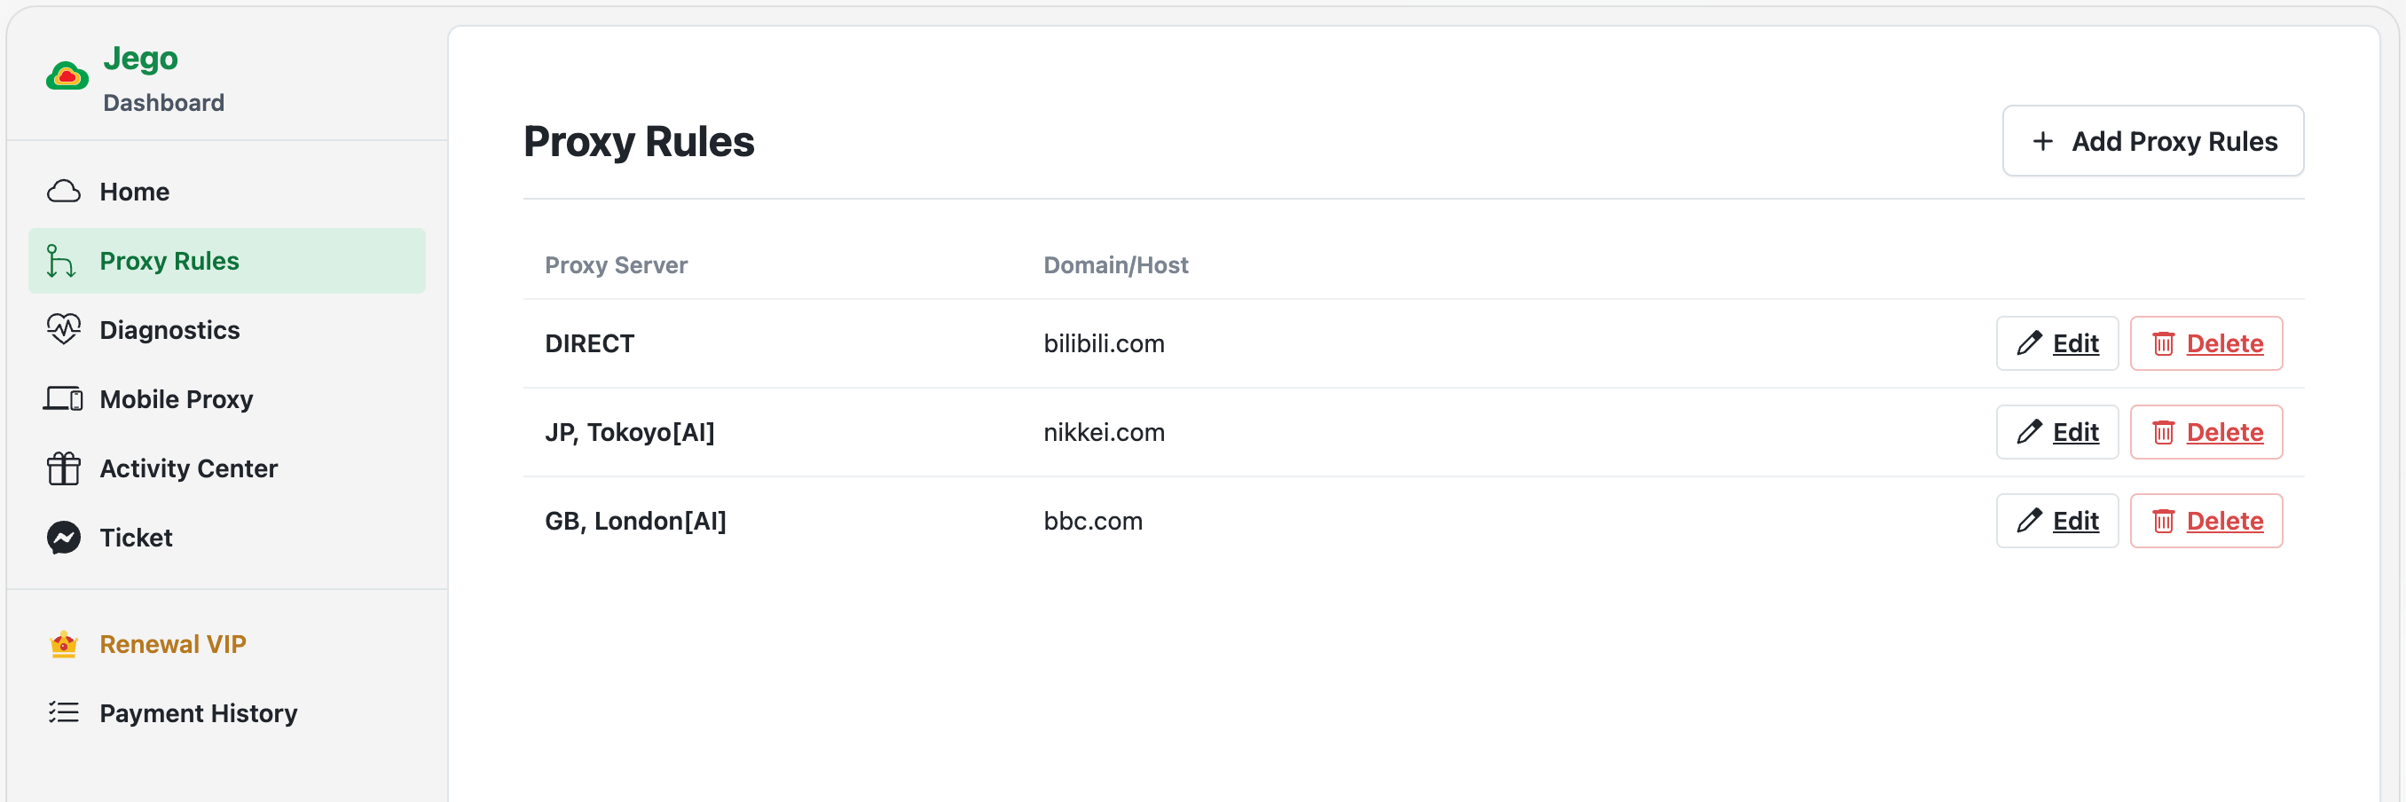The width and height of the screenshot is (2406, 802).
Task: Click the trash icon for bbc.com rule
Action: click(x=2163, y=521)
